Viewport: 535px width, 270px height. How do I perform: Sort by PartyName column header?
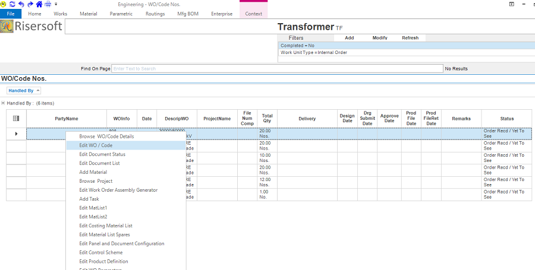[x=67, y=119]
